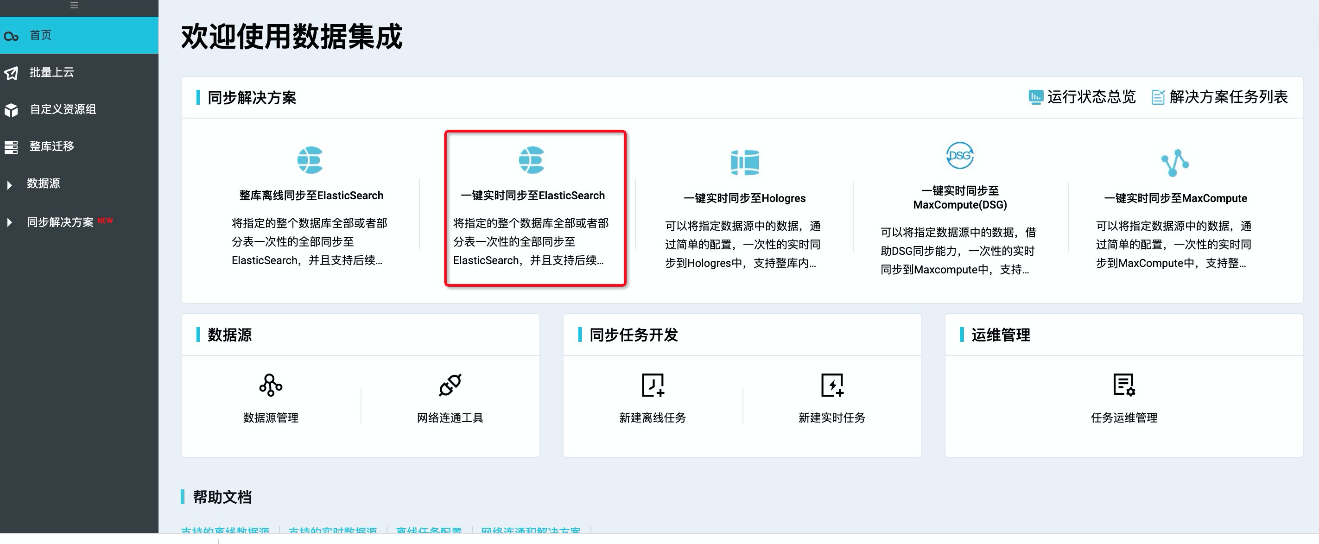The height and width of the screenshot is (544, 1319).
Task: Click the 欢迎使用数据集成 page title
Action: [292, 37]
